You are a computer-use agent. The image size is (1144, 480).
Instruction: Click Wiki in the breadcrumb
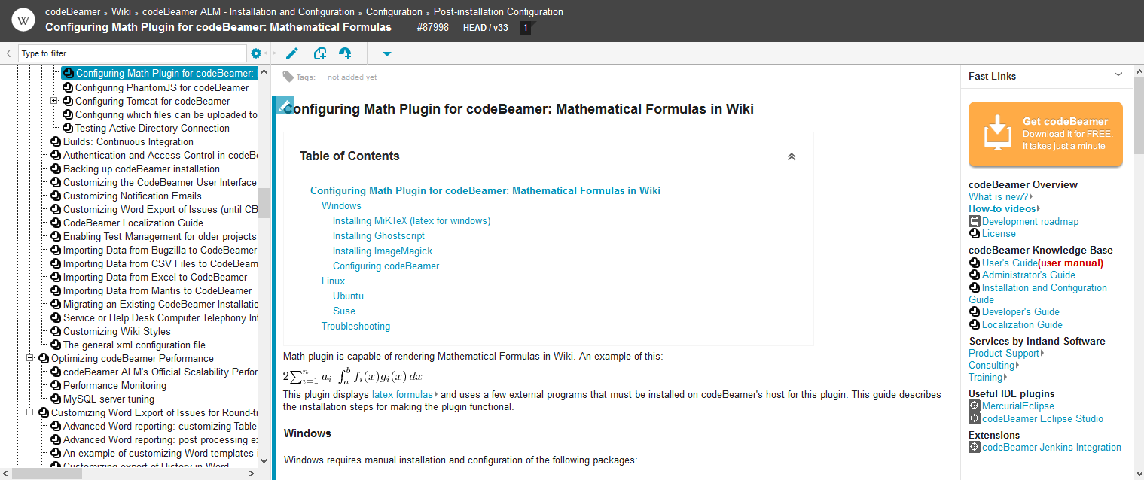(x=121, y=11)
